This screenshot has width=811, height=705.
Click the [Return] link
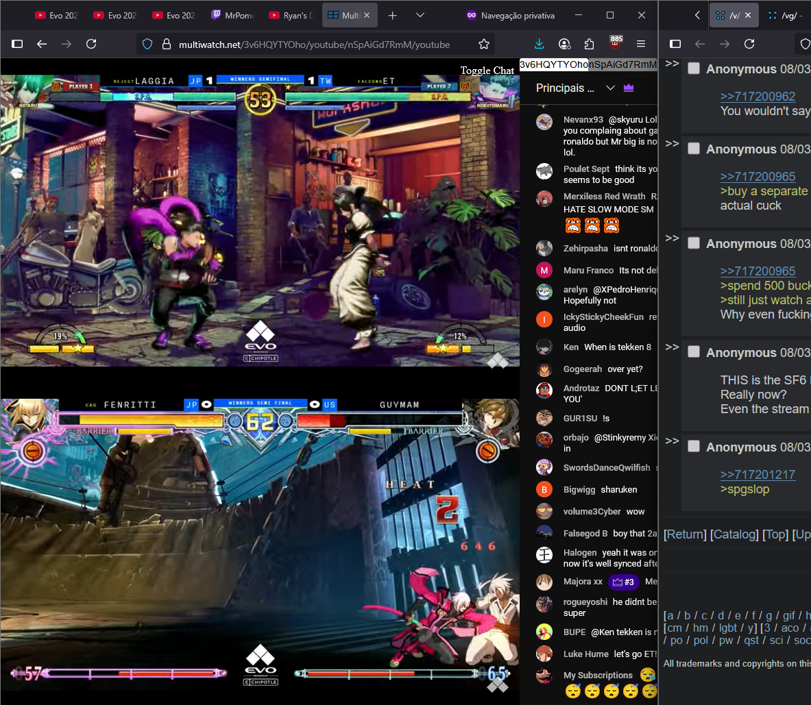pyautogui.click(x=686, y=534)
